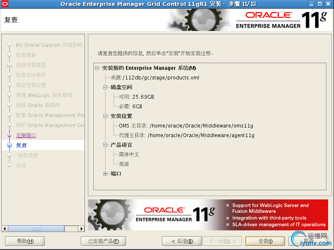
Task: Click the 连接 Oracle 数据库 step
Action: (x=38, y=105)
